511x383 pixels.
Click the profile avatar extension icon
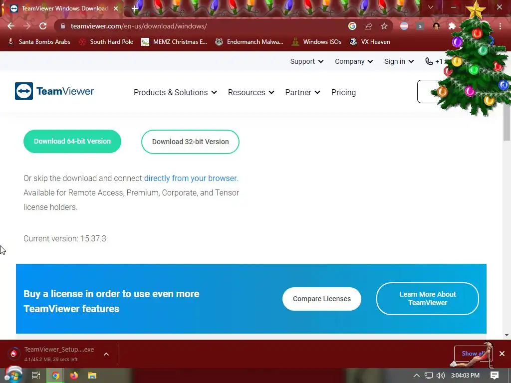(436, 26)
